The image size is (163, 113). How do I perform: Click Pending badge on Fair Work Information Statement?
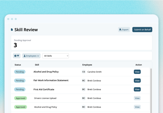coord(20,81)
